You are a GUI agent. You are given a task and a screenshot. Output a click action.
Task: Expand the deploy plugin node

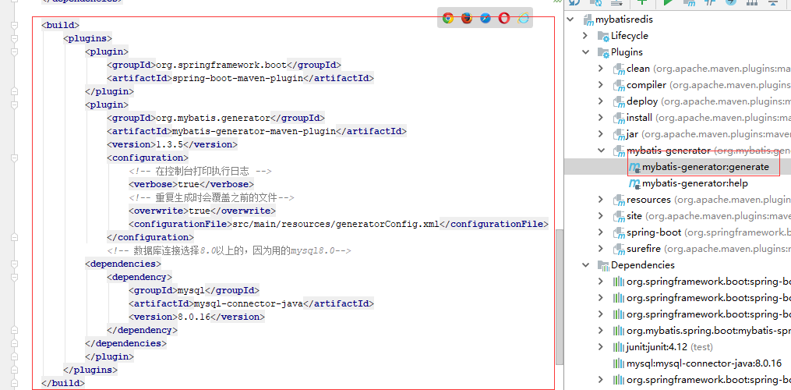tap(600, 101)
